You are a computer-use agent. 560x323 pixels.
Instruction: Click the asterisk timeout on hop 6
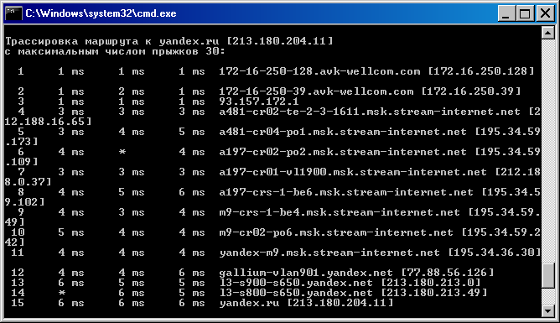pyautogui.click(x=122, y=152)
